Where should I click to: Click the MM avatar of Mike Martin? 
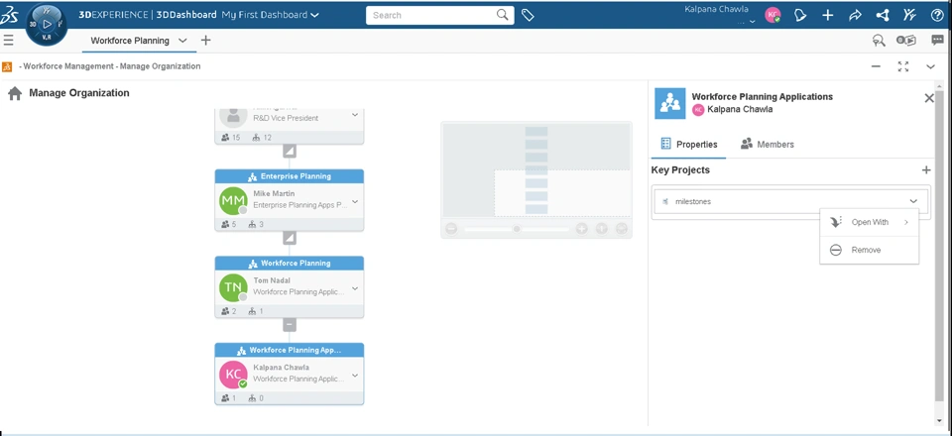[233, 201]
